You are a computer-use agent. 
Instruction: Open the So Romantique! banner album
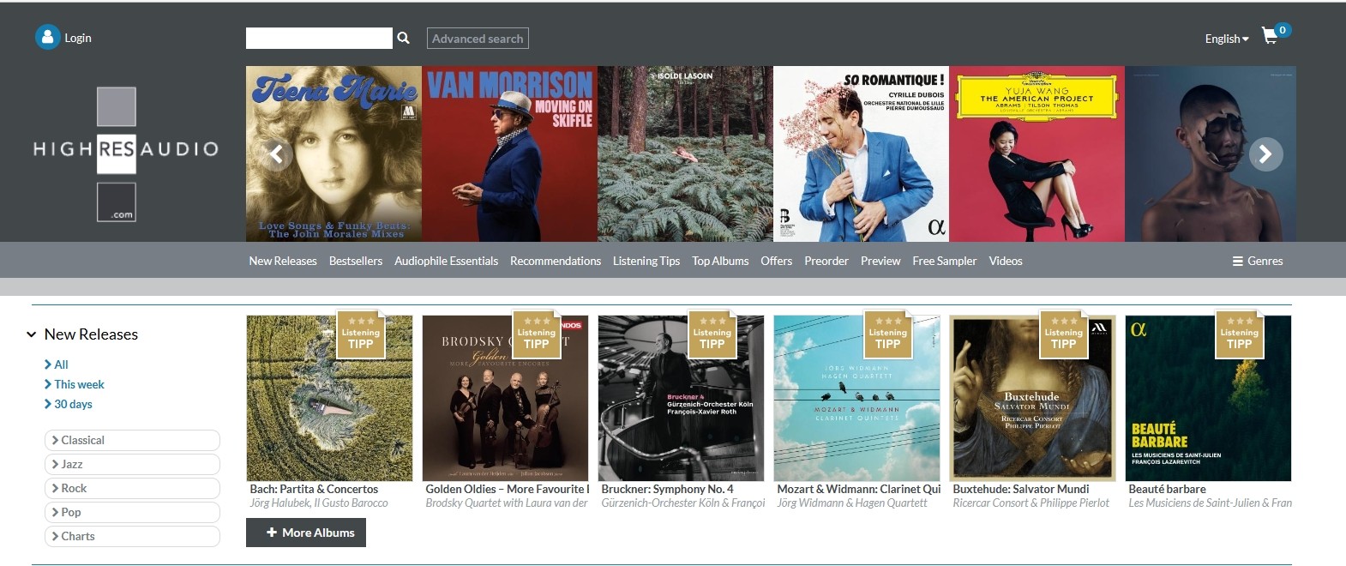click(x=861, y=154)
